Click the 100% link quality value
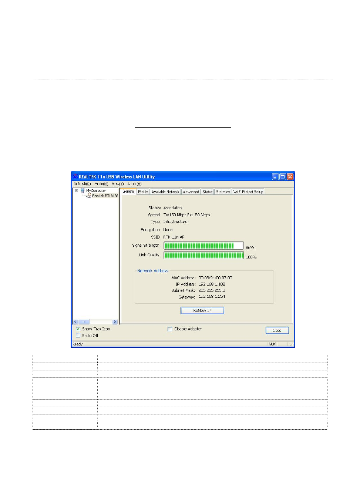 coord(251,257)
